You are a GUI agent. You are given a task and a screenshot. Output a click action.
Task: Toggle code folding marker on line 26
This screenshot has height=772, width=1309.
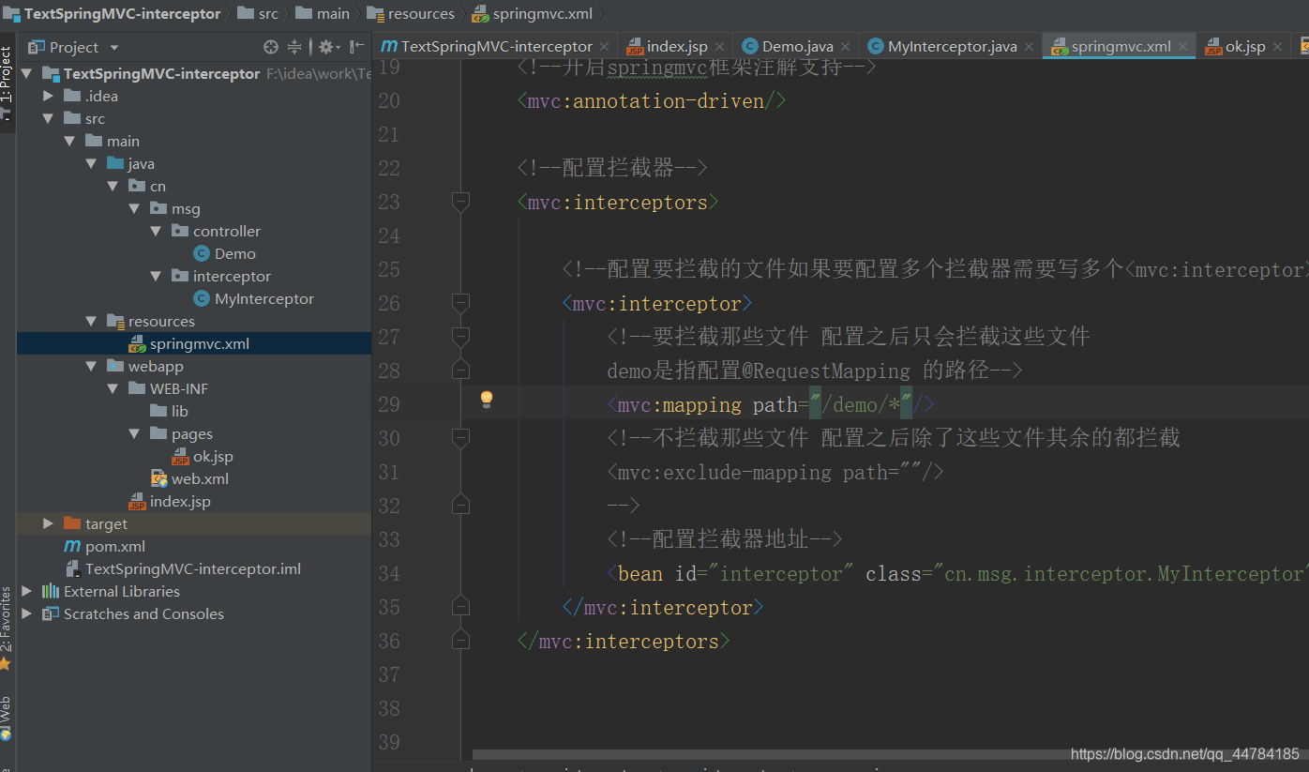tap(460, 303)
